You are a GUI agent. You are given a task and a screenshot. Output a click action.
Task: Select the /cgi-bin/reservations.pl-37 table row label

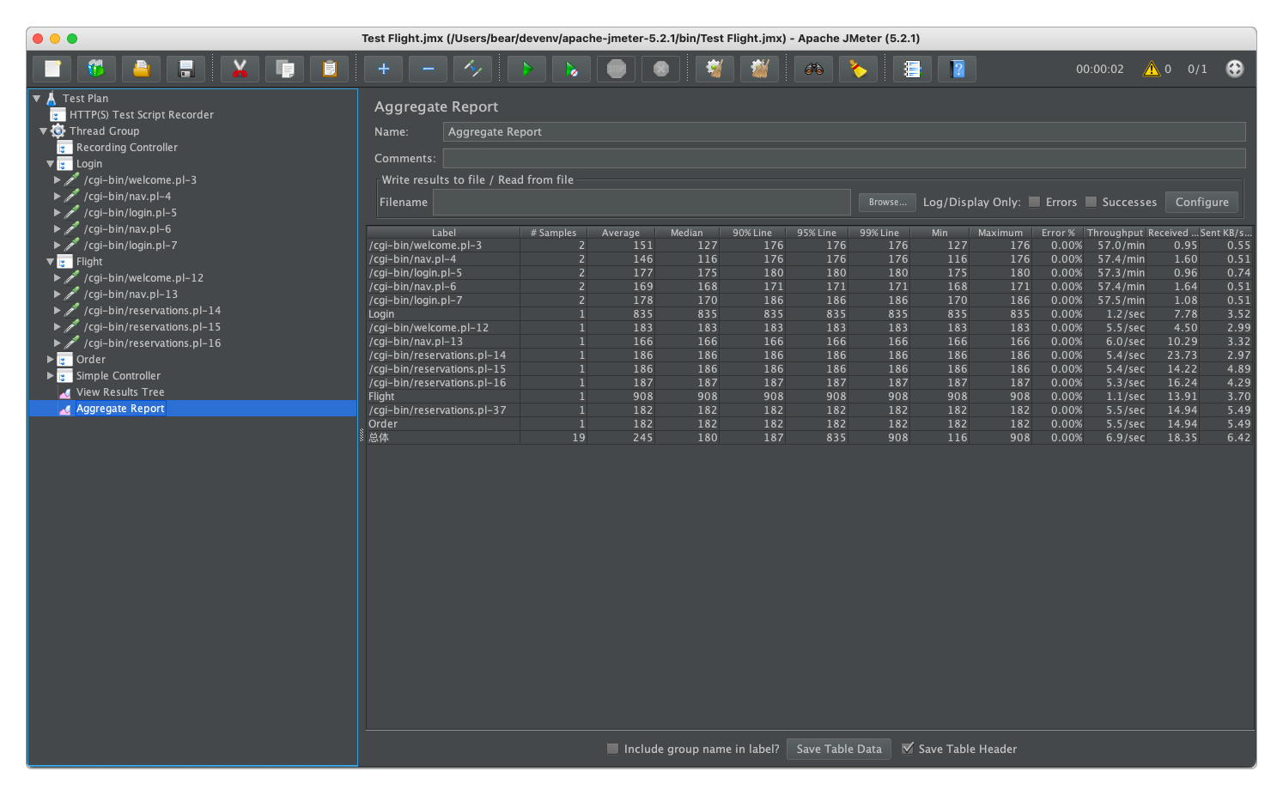coord(438,410)
